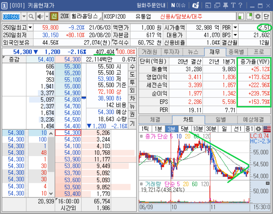273x214 pixels.
Task: Click the 수 side button
Action: (x=132, y=67)
